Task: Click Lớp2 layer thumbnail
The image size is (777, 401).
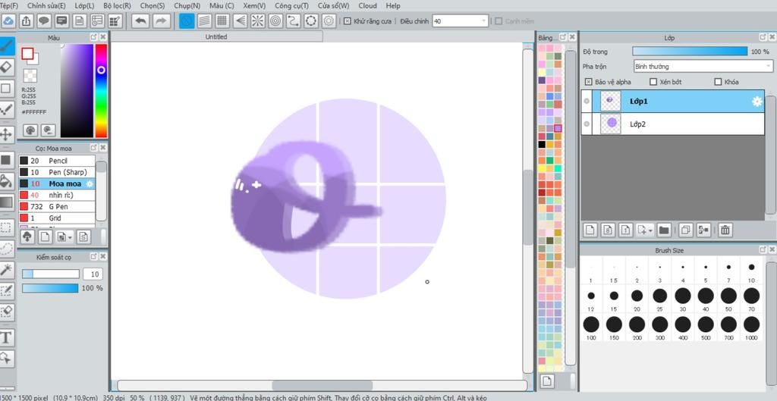Action: click(x=611, y=124)
